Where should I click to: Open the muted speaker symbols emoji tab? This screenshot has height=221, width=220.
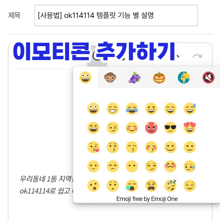[208, 77]
